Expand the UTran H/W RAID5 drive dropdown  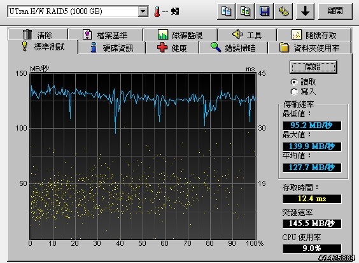click(x=143, y=11)
